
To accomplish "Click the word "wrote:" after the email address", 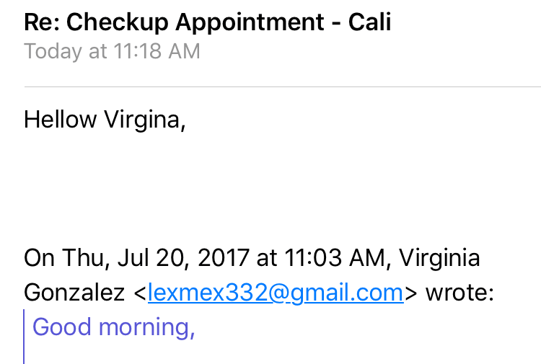I will point(459,293).
